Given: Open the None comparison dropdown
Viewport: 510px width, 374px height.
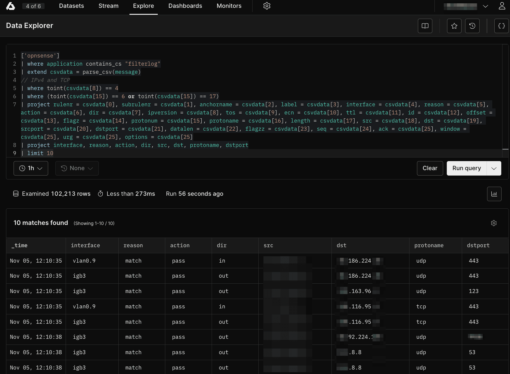Looking at the screenshot, I should tap(77, 168).
